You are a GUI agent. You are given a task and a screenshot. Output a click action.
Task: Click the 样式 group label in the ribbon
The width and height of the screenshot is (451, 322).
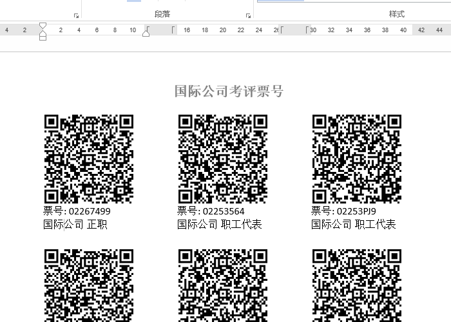click(x=397, y=14)
